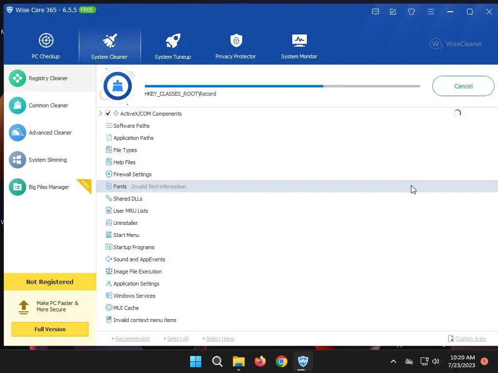
Task: Select Advanced Cleaner in sidebar
Action: pos(50,133)
